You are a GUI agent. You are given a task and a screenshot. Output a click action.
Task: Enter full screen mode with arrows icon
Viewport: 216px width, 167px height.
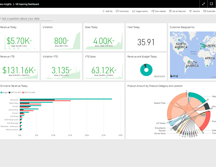point(203,4)
